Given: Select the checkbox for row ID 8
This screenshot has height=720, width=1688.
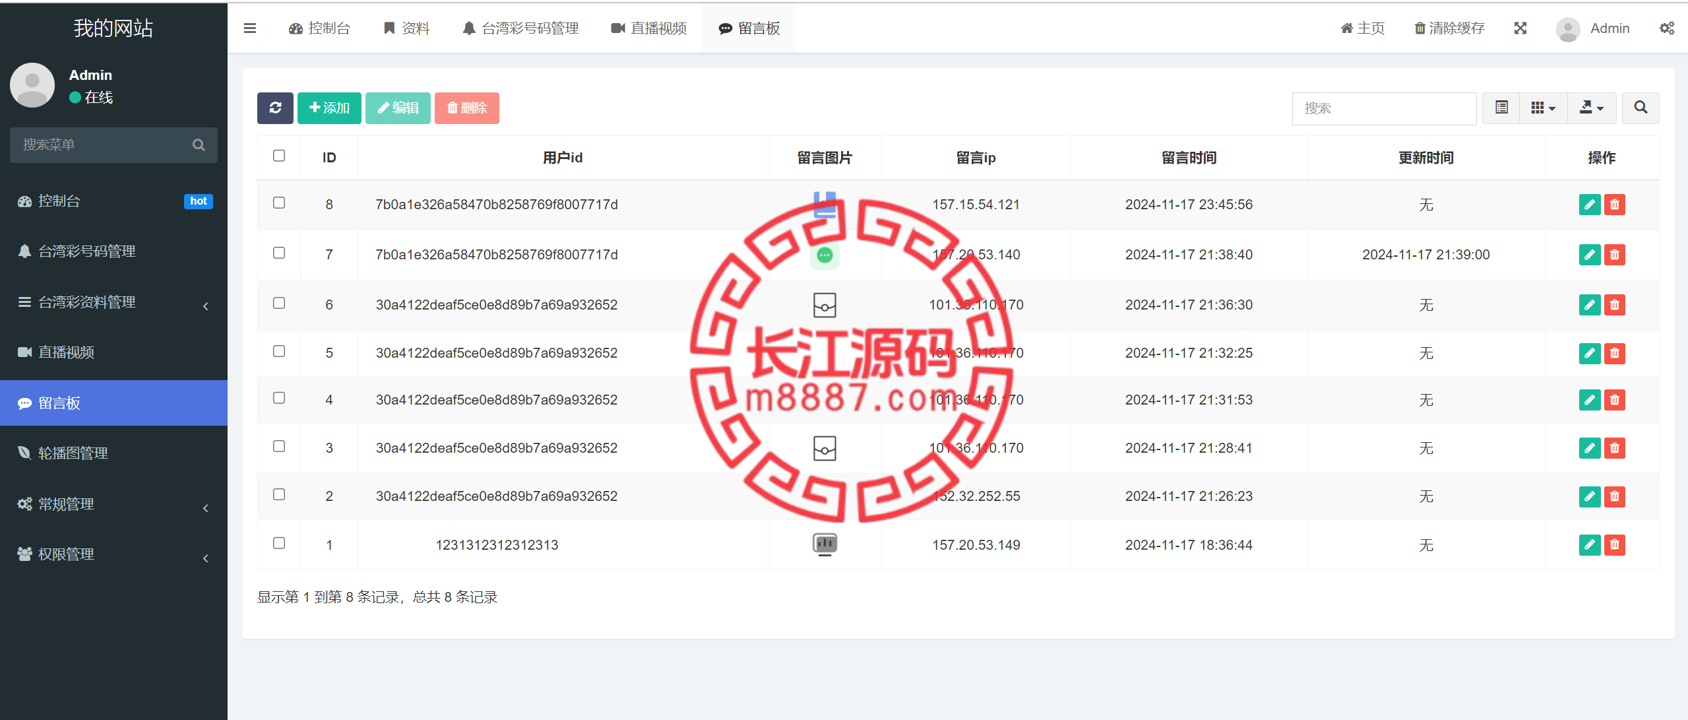Looking at the screenshot, I should [279, 203].
